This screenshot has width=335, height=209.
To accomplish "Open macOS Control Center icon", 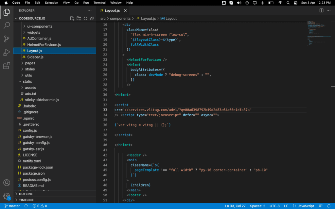I will pos(296,3).
